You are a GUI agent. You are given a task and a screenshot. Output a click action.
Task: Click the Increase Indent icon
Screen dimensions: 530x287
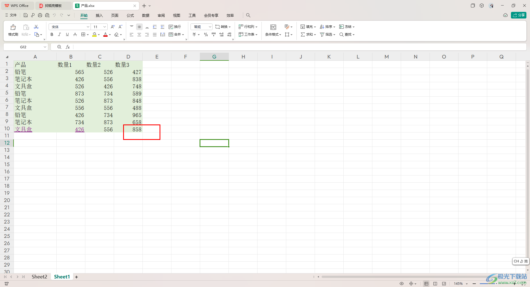[x=163, y=27]
